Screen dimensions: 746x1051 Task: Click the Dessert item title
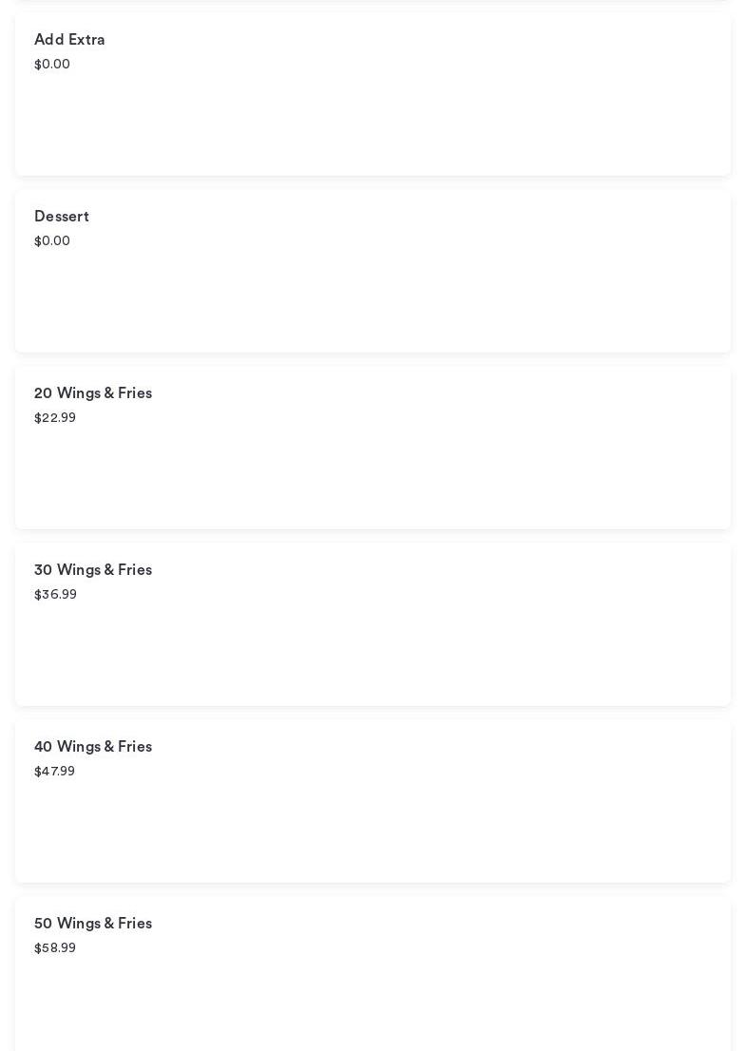[62, 217]
